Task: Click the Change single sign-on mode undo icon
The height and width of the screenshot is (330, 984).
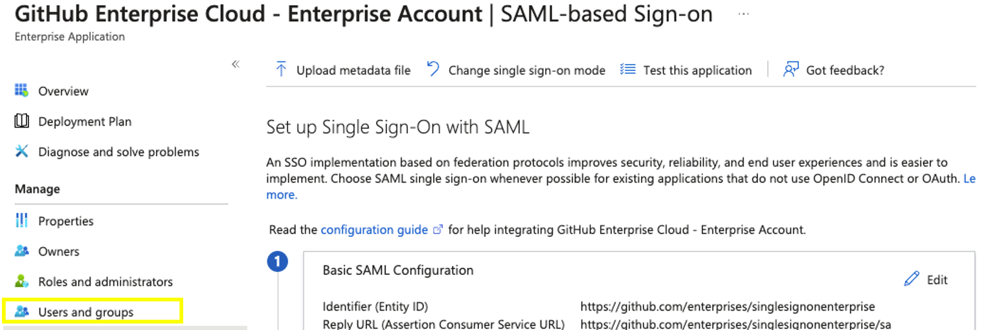Action: [x=433, y=69]
